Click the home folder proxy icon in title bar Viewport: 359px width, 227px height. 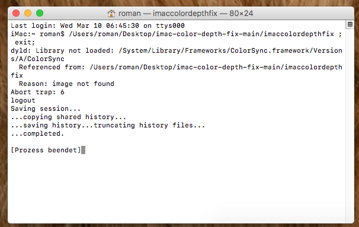click(111, 14)
